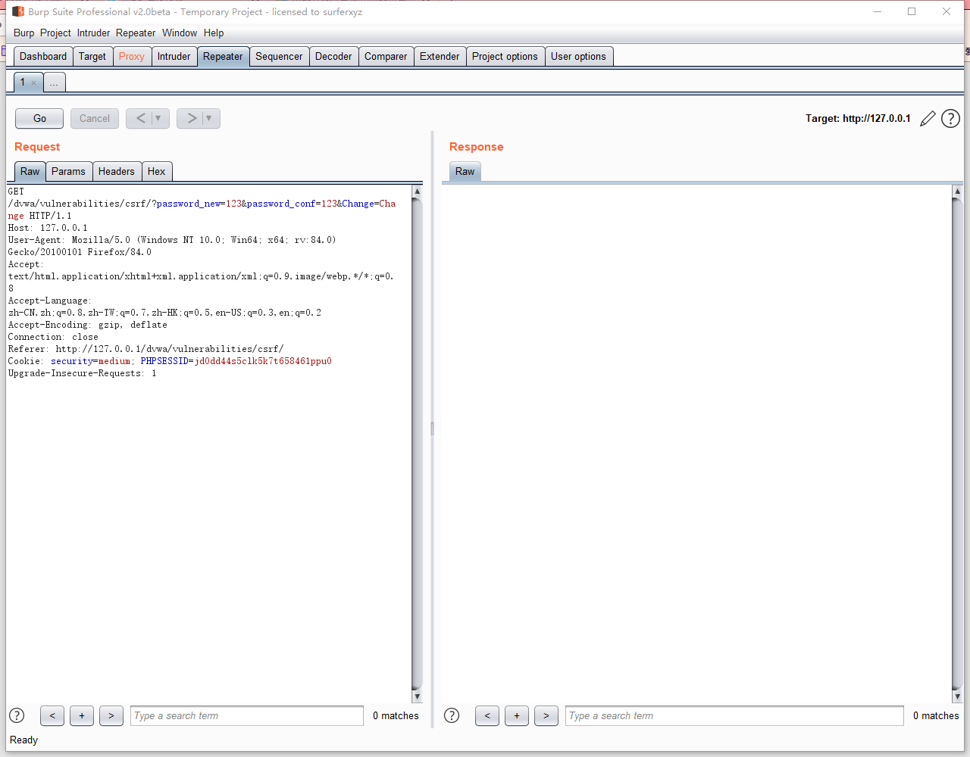Switch to the Target tab
Image resolution: width=970 pixels, height=757 pixels.
92,56
